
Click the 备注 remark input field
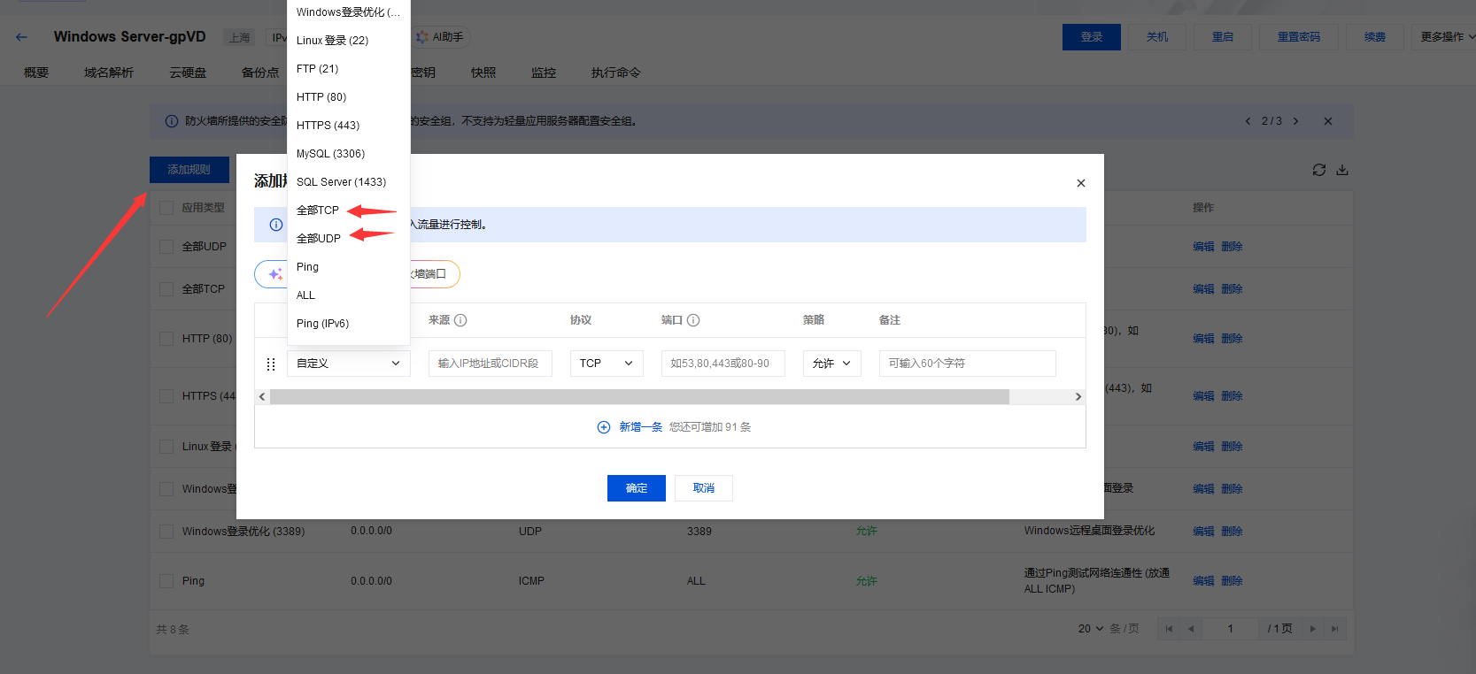pyautogui.click(x=968, y=364)
